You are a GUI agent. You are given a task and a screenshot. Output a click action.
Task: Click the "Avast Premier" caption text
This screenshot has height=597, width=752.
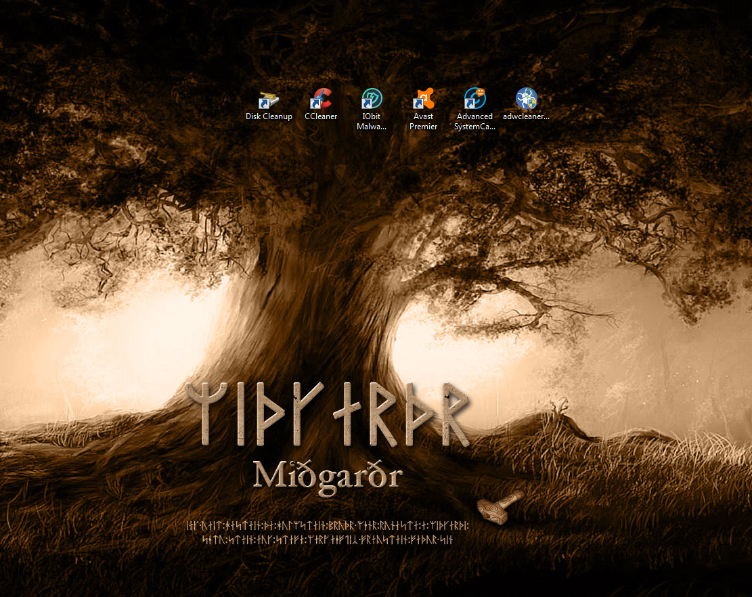[x=423, y=121]
